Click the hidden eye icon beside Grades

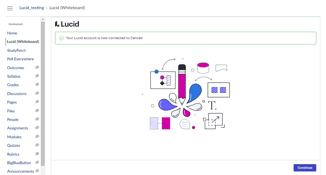point(37,84)
